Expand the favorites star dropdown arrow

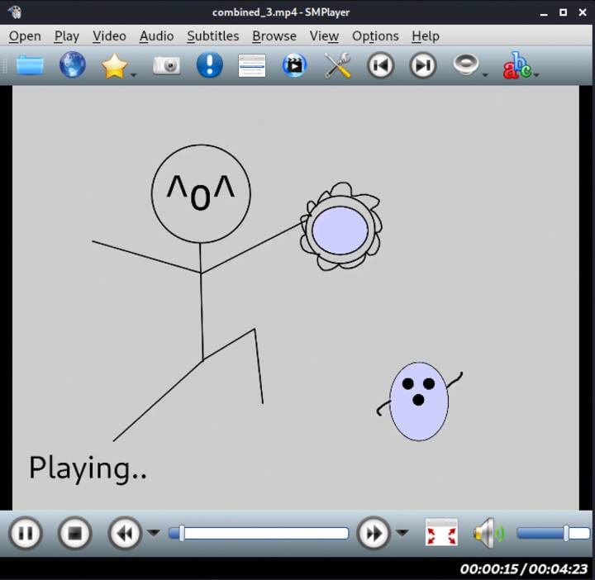tap(133, 75)
